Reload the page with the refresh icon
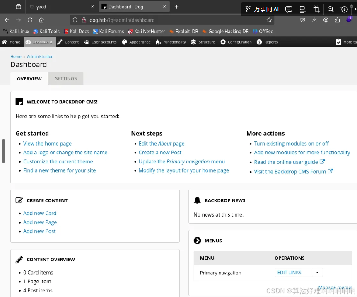 coord(30,20)
